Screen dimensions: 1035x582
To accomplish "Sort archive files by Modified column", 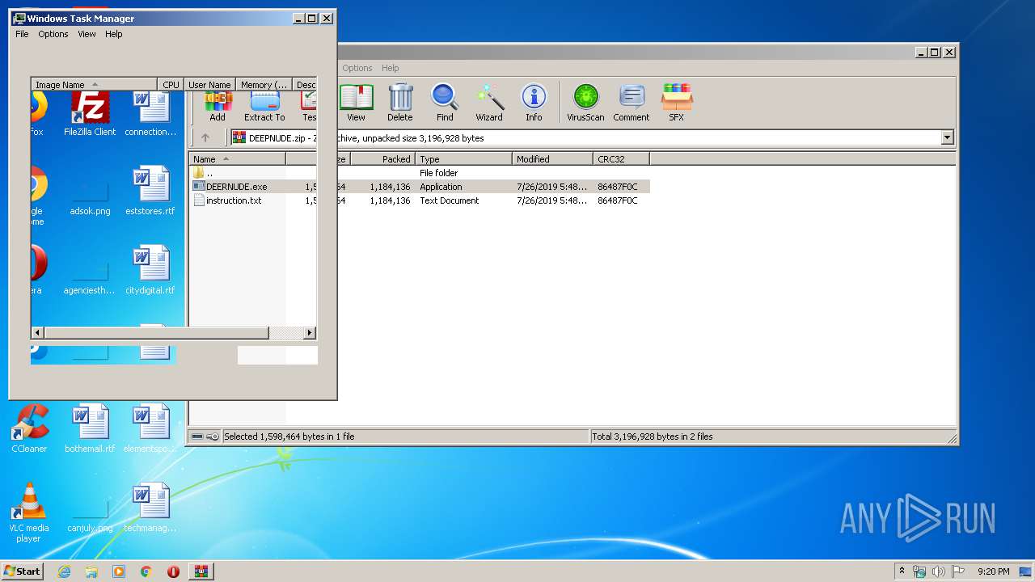I will tap(552, 159).
